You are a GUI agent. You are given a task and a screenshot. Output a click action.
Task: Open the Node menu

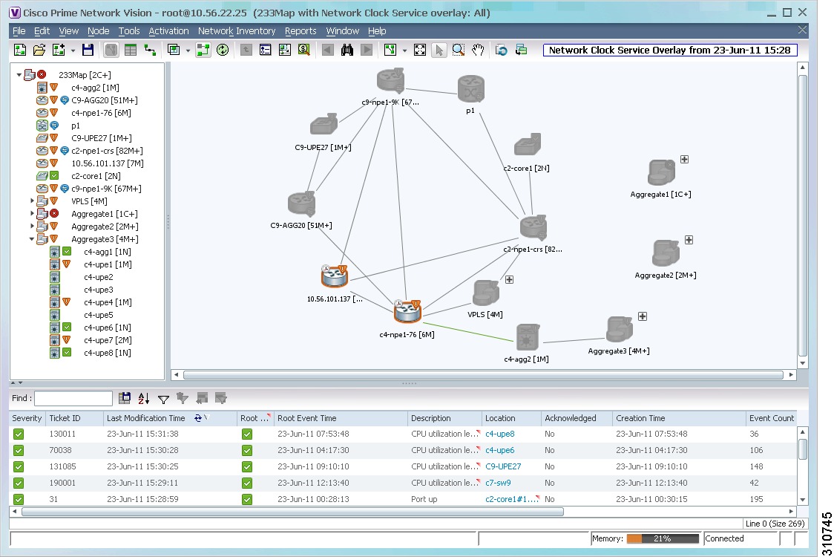point(99,31)
